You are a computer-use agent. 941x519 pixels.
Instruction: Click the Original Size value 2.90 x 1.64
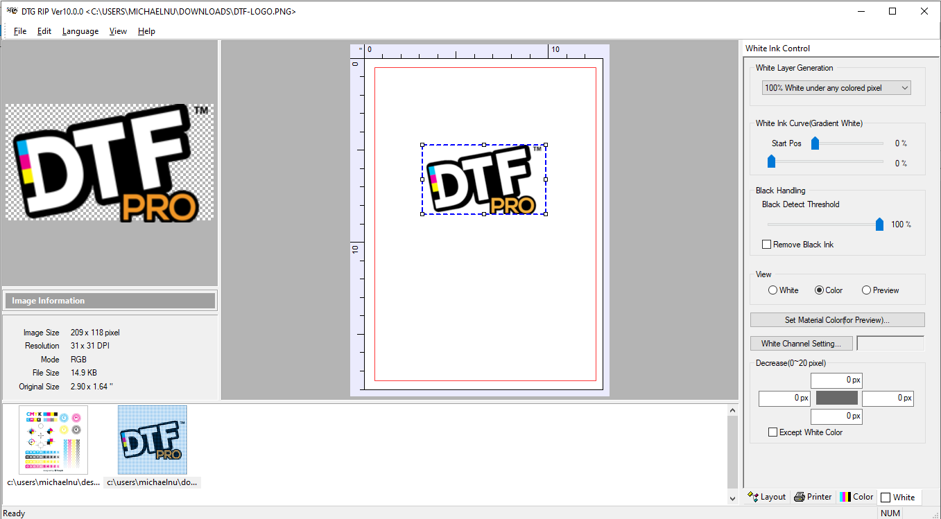click(x=92, y=387)
